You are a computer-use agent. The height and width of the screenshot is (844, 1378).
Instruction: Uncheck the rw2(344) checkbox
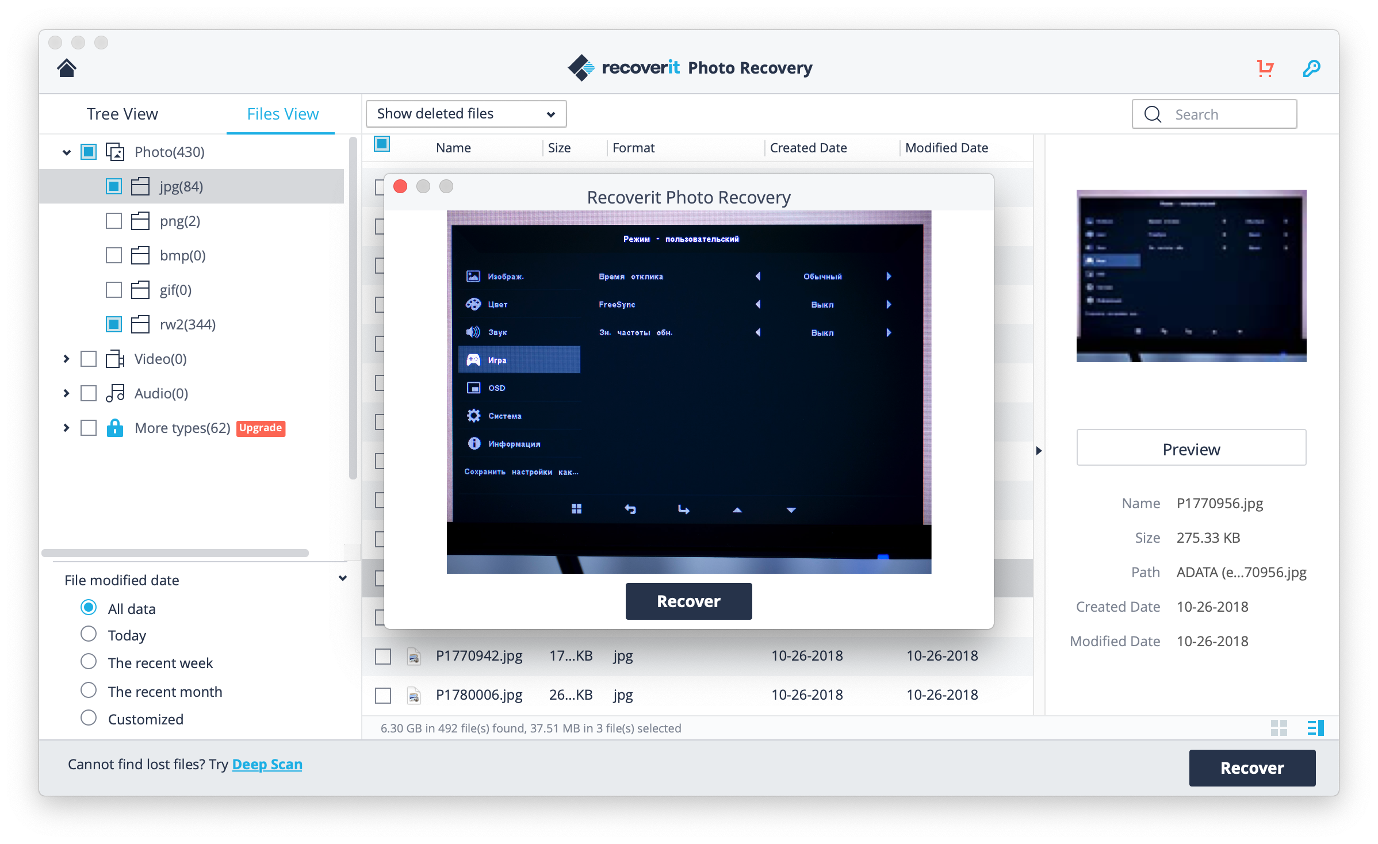click(x=114, y=324)
